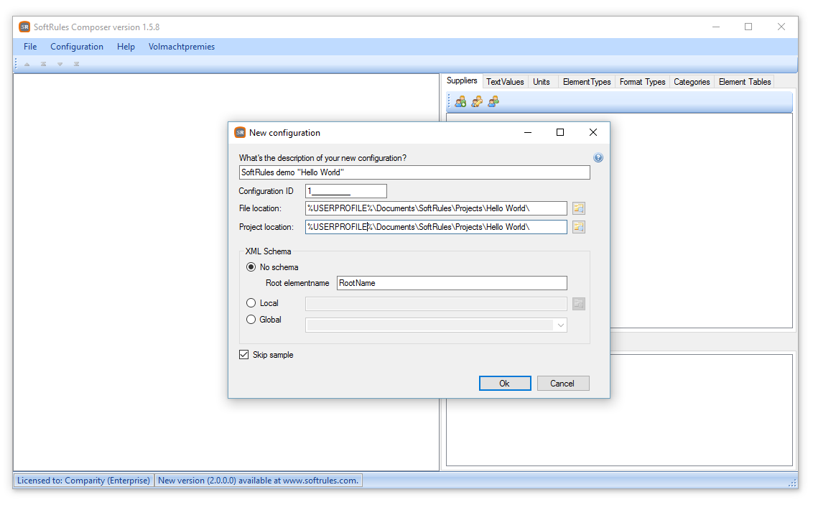The width and height of the screenshot is (813, 505).
Task: Click the SoftRules icon in main title bar
Action: (x=24, y=27)
